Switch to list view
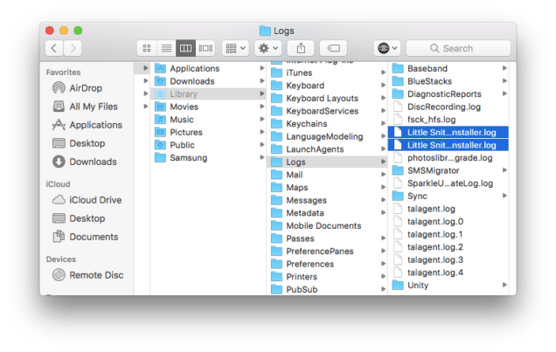The height and width of the screenshot is (352, 556). pyautogui.click(x=166, y=48)
